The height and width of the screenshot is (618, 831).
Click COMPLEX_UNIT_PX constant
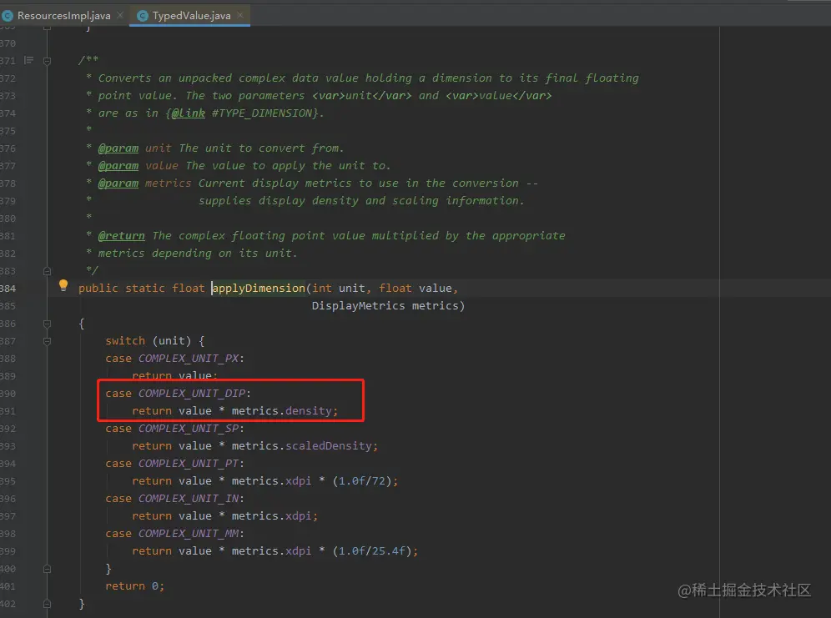[189, 359]
